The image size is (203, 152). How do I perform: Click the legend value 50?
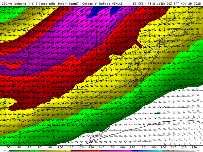coord(9,147)
